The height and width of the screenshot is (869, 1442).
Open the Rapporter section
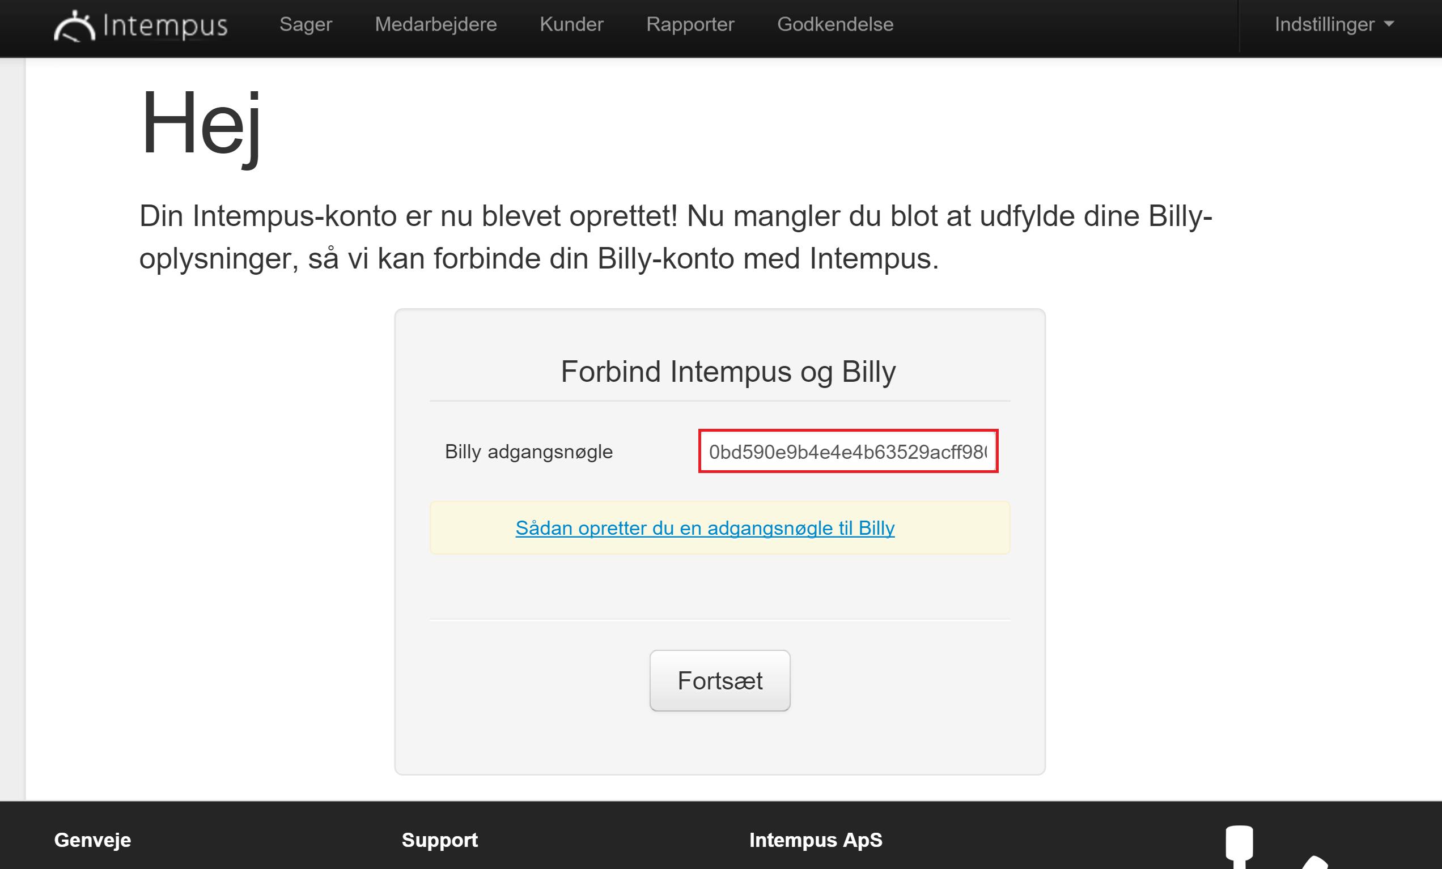click(x=690, y=24)
